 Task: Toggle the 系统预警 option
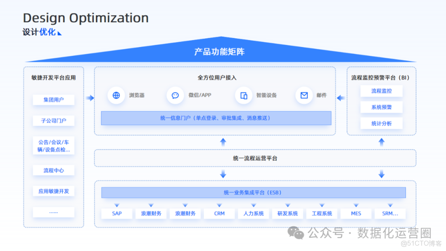tap(381, 107)
